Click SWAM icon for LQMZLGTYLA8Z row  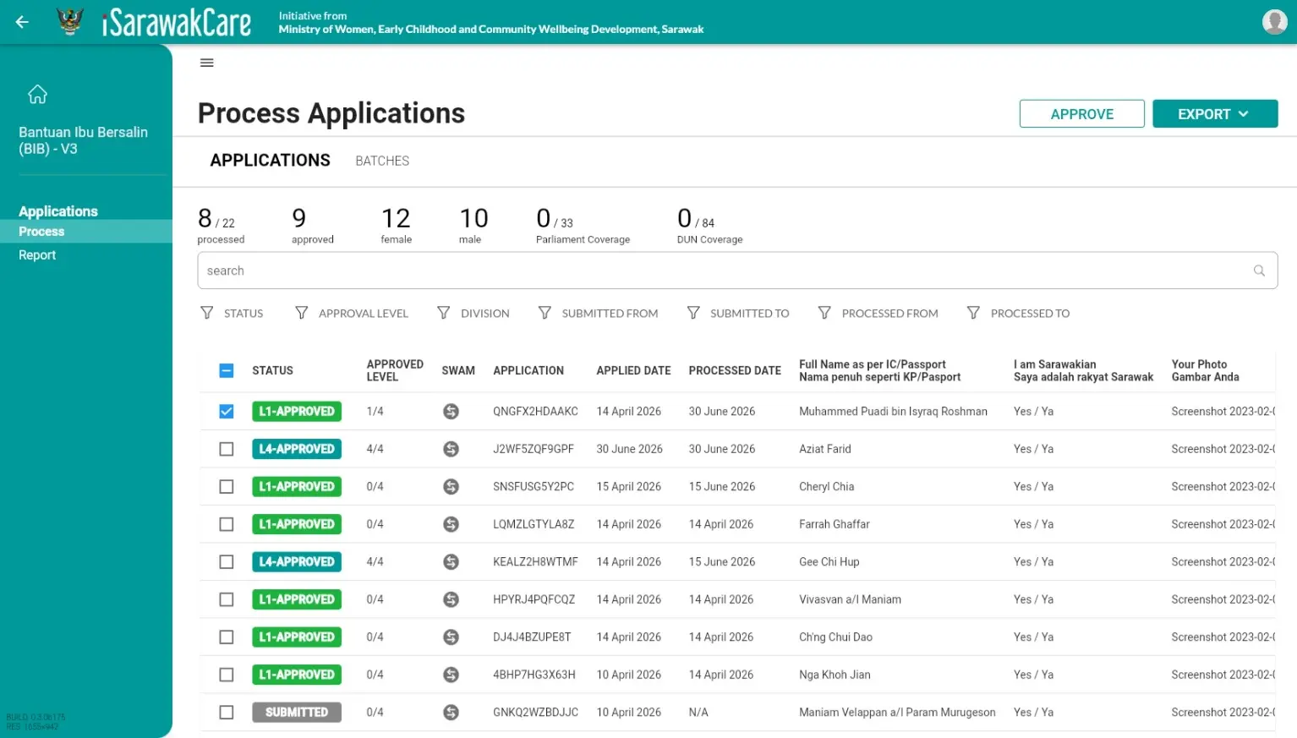click(x=451, y=524)
